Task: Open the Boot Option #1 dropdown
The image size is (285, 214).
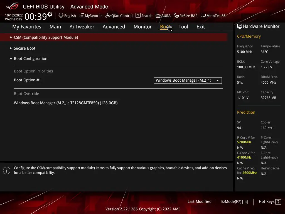Action: [188, 81]
